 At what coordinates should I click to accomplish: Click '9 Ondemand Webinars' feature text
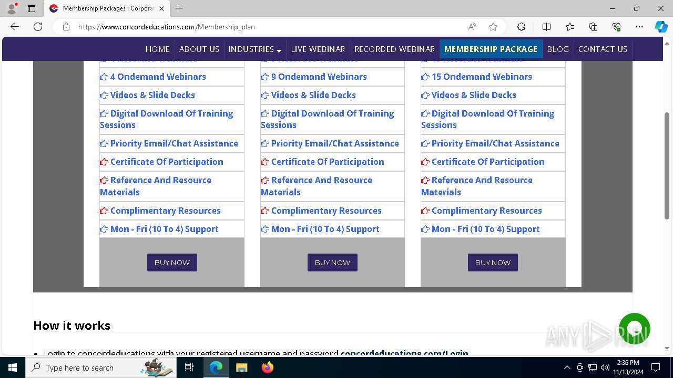319,77
